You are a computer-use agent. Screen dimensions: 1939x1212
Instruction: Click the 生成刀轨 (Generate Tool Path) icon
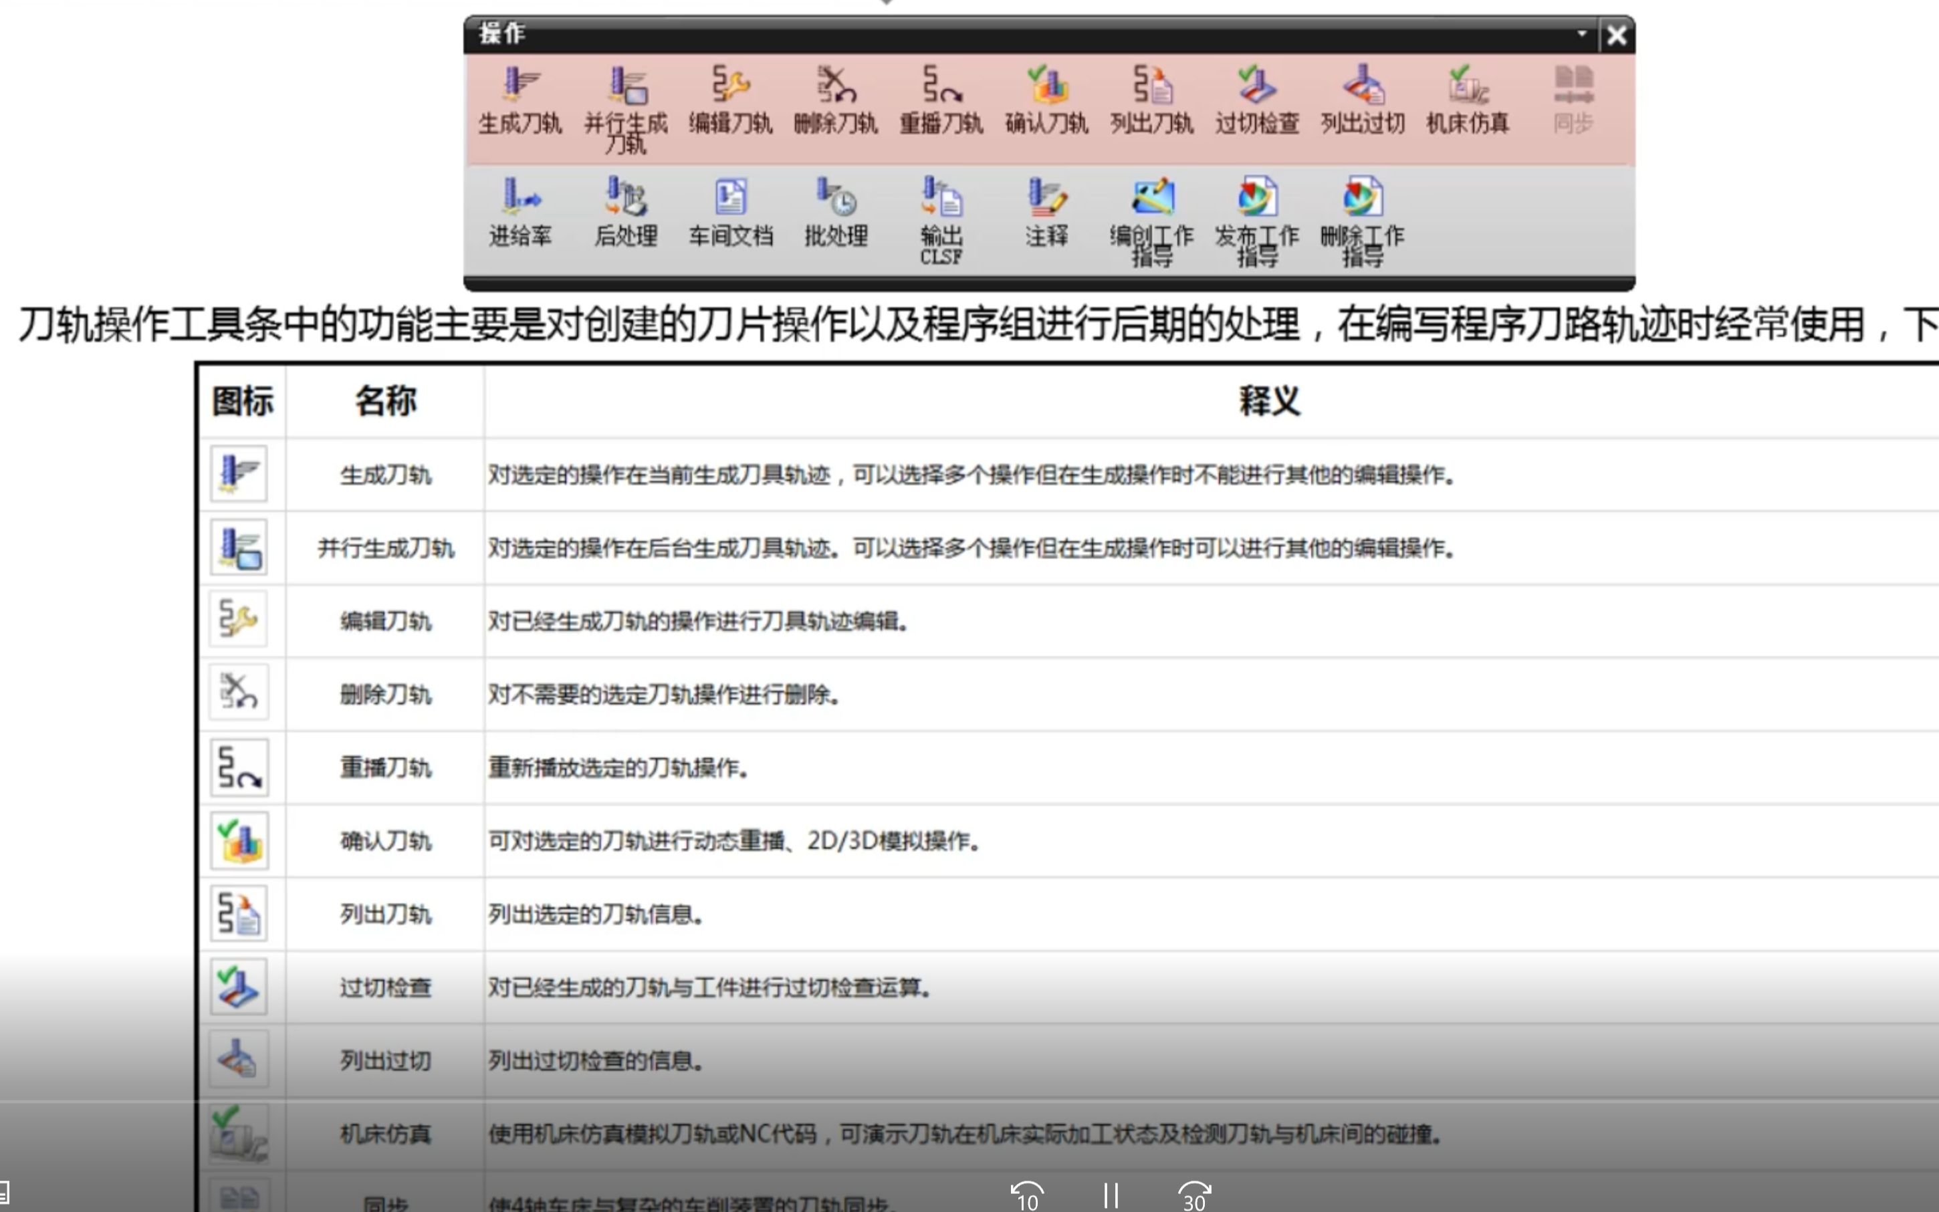[x=520, y=85]
